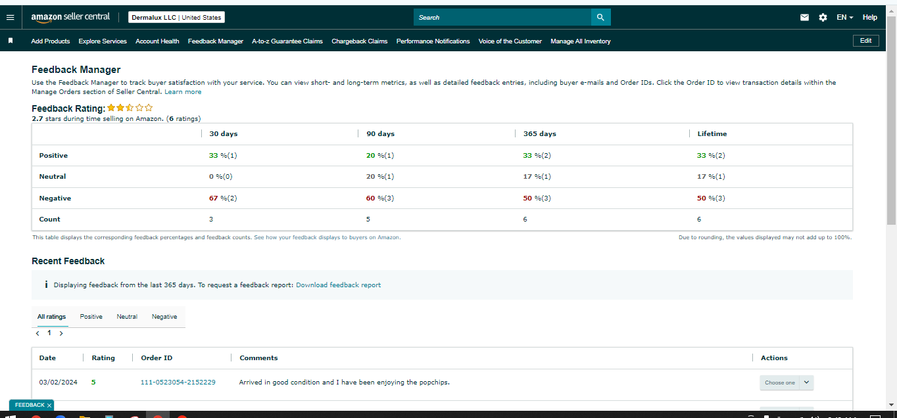Screen dimensions: 897x418
Task: Open Chargeback Claims
Action: [360, 41]
